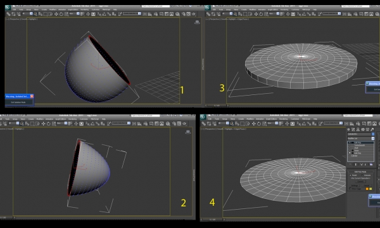Click the orange cage color swatch
This screenshot has width=380, height=228.
pyautogui.click(x=367, y=189)
